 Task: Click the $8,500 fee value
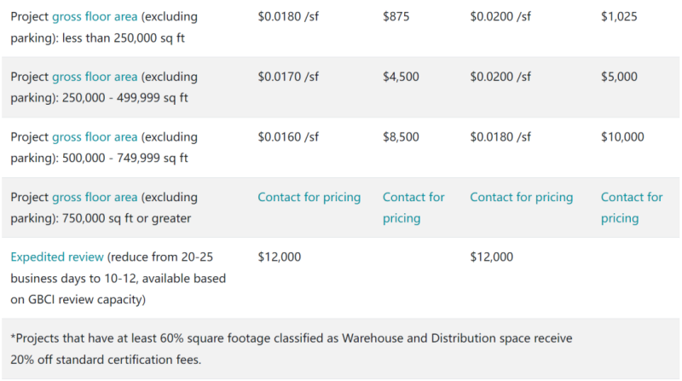pos(401,136)
